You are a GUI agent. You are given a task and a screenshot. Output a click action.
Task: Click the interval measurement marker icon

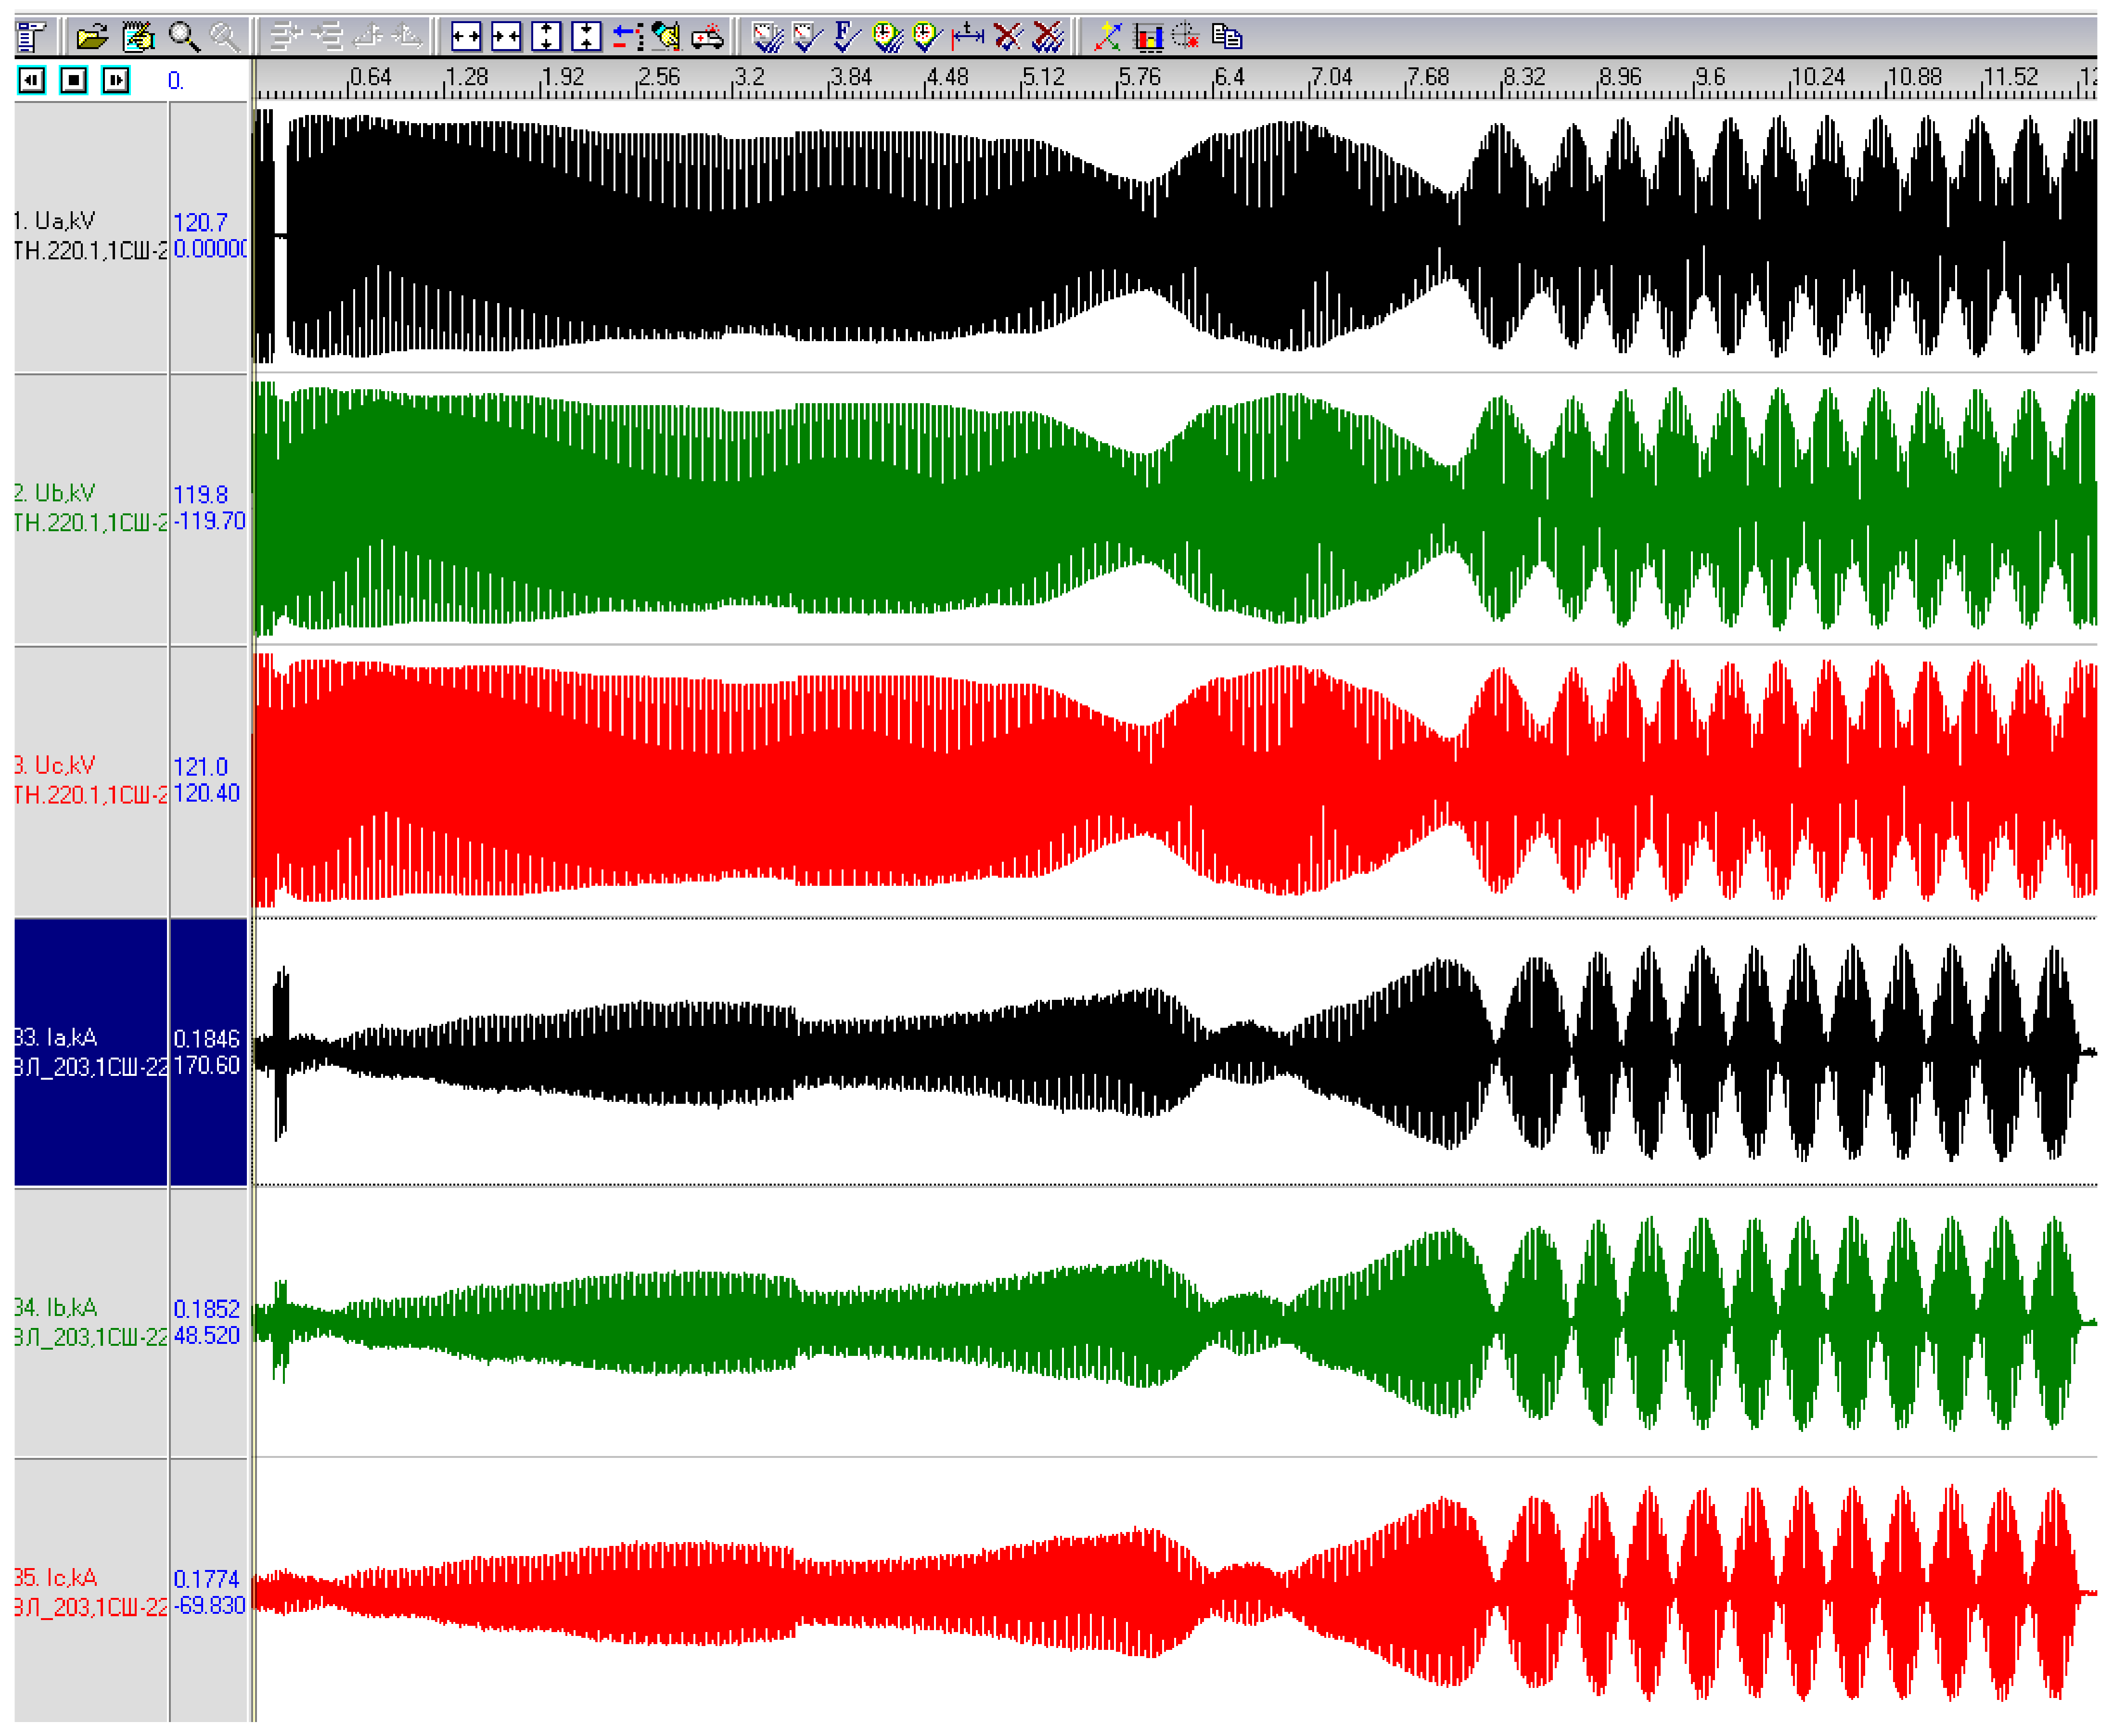pyautogui.click(x=967, y=37)
